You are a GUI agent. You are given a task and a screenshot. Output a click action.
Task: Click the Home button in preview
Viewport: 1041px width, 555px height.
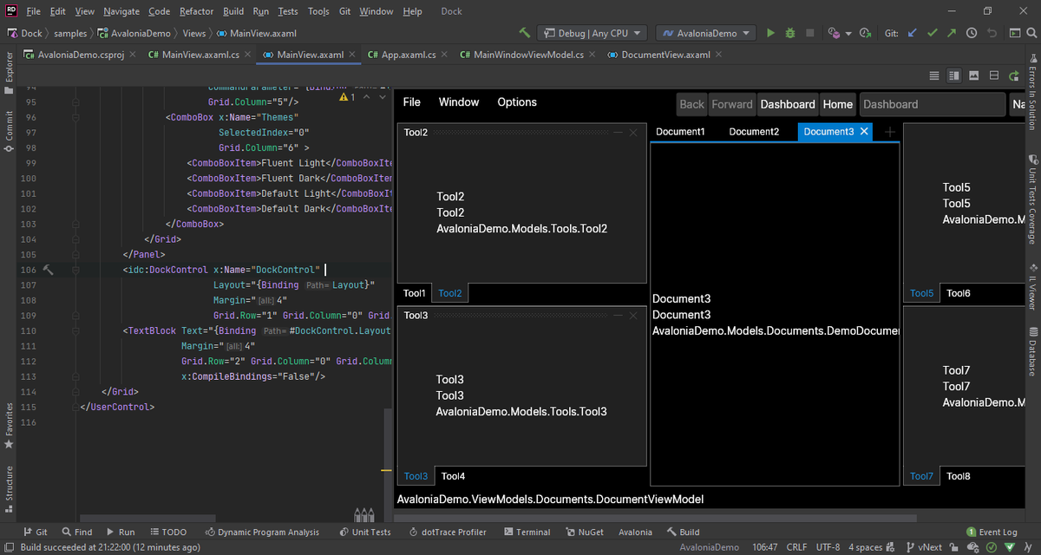pyautogui.click(x=838, y=104)
